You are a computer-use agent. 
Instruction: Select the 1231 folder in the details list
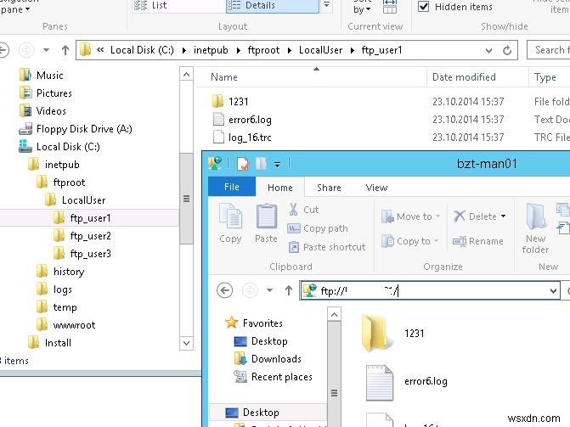pos(238,101)
